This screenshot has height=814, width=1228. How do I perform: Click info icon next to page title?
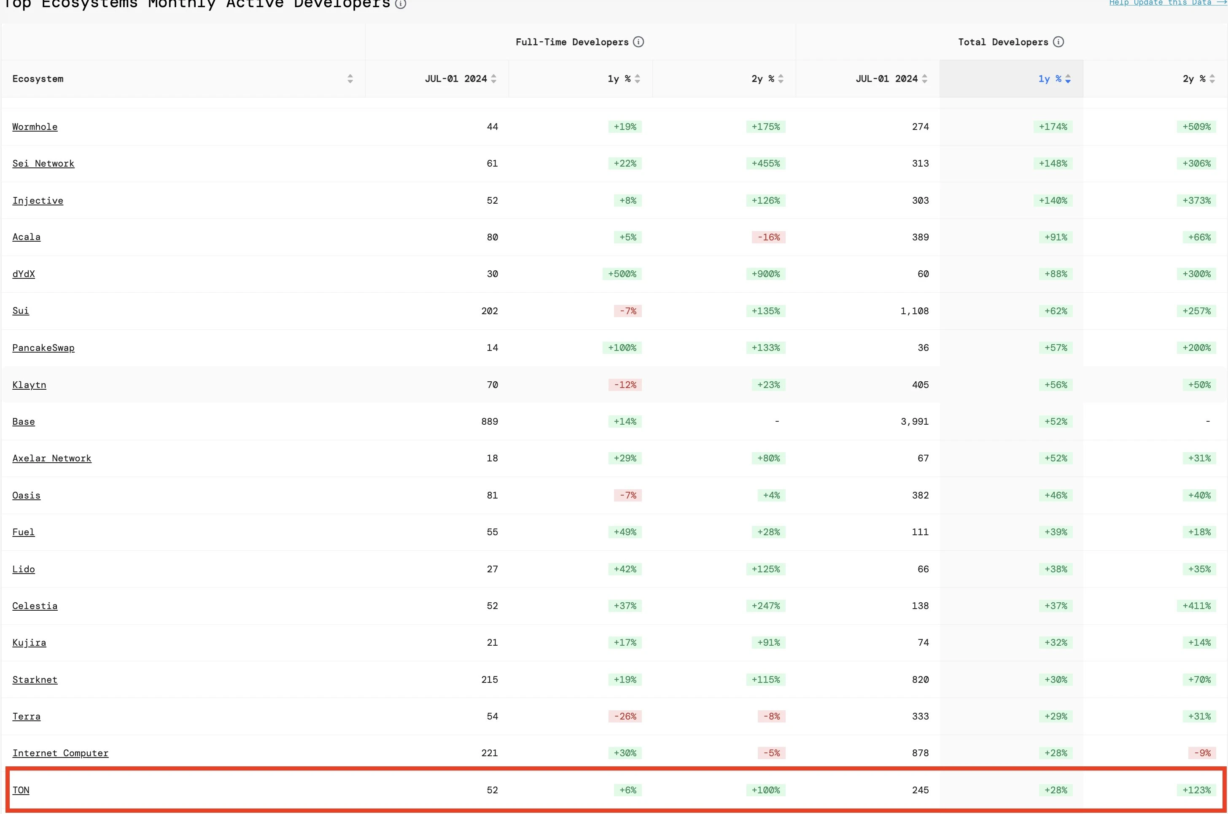click(400, 4)
